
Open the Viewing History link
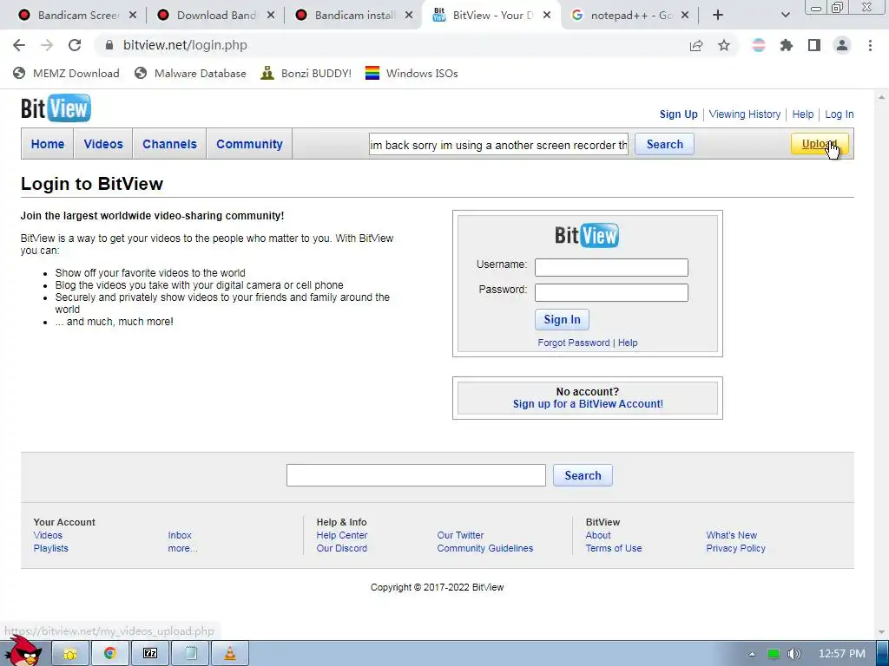click(x=744, y=114)
